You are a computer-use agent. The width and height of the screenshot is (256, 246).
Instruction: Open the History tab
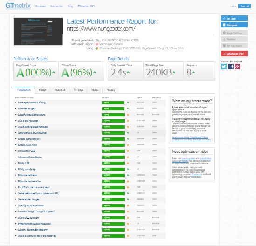click(111, 90)
